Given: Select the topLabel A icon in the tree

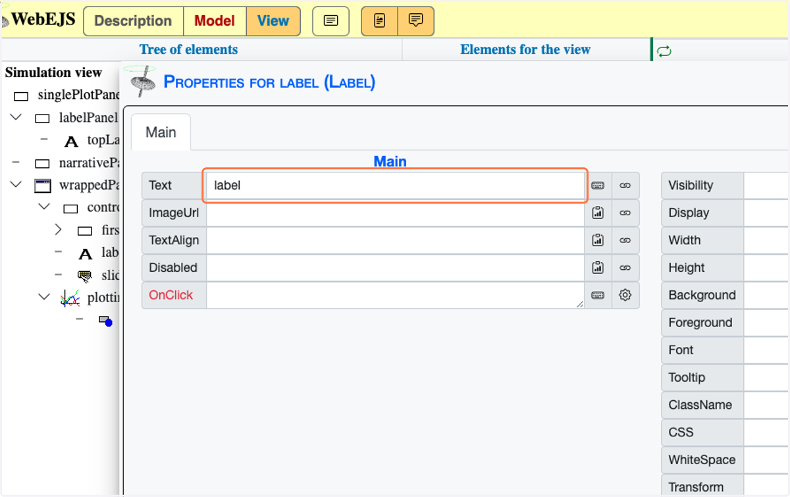Looking at the screenshot, I should tap(71, 142).
